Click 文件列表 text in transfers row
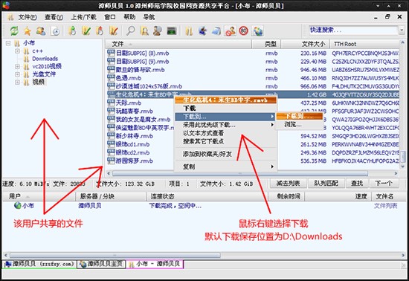This screenshot has width=409, height=281. pyautogui.click(x=385, y=206)
